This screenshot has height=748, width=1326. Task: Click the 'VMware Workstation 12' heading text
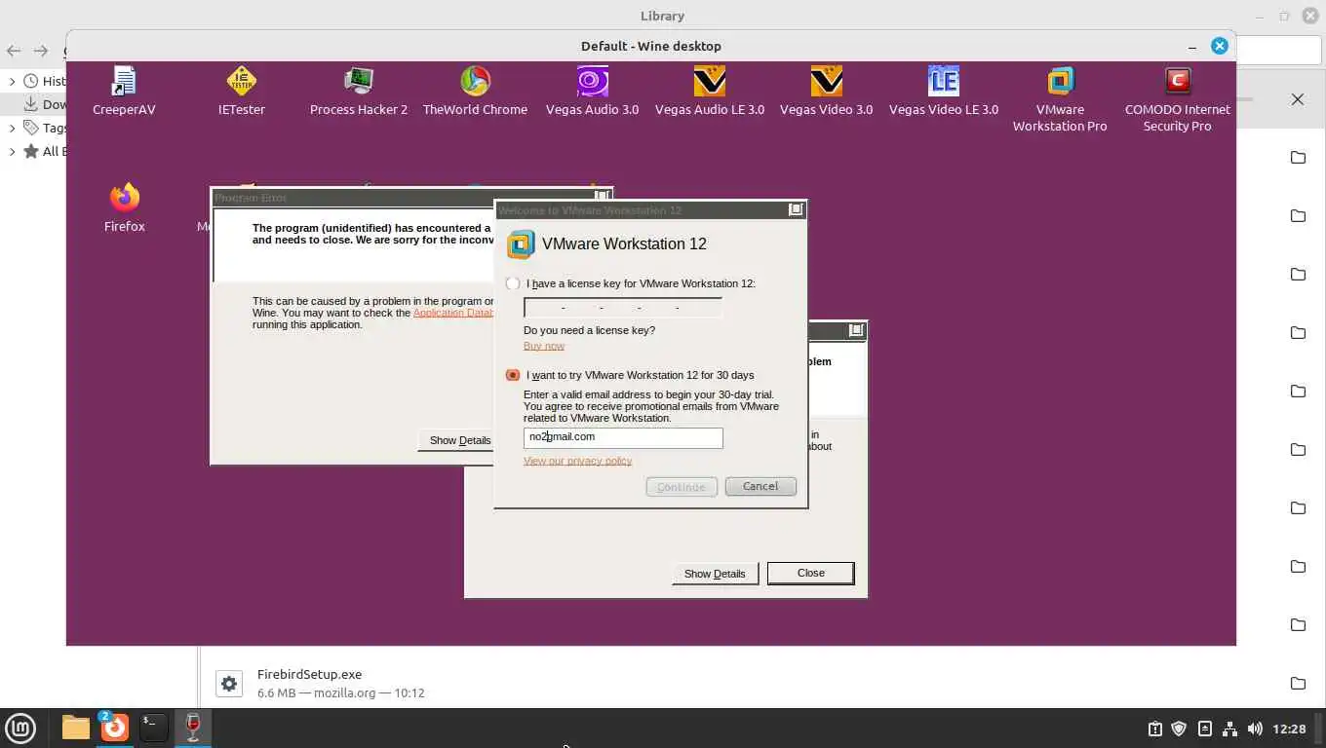coord(624,243)
